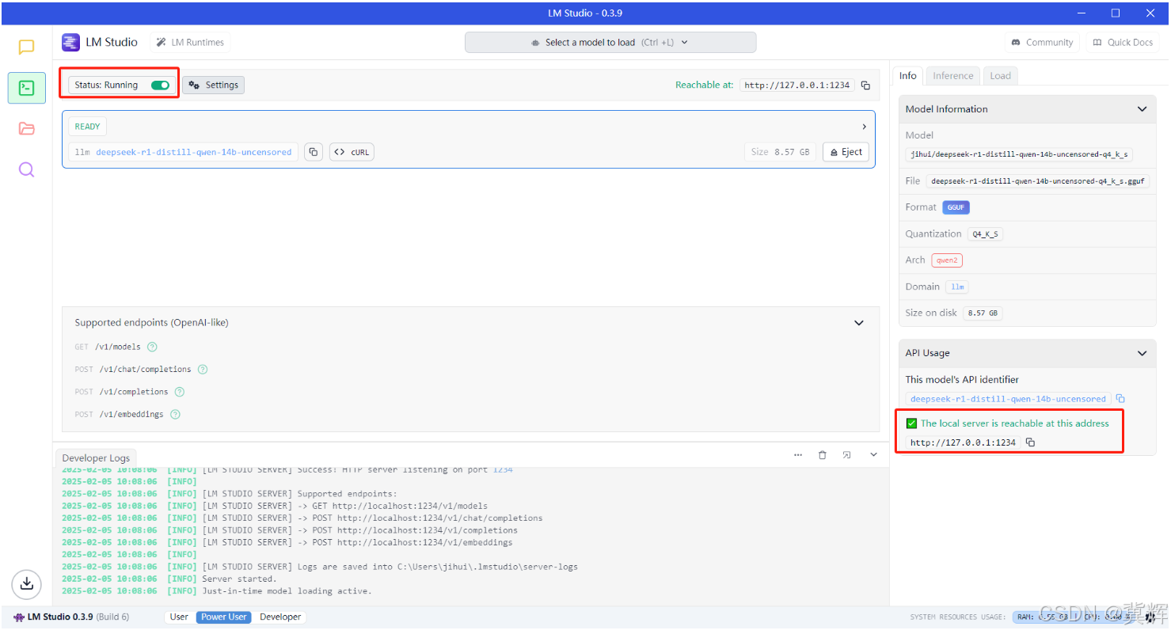Collapse Supported endpoints section
The height and width of the screenshot is (634, 1171).
[859, 323]
